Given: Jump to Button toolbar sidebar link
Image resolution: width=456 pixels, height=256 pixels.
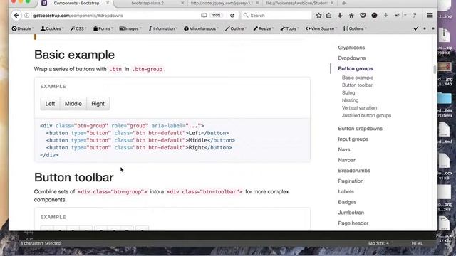Looking at the screenshot, I should [357, 85].
